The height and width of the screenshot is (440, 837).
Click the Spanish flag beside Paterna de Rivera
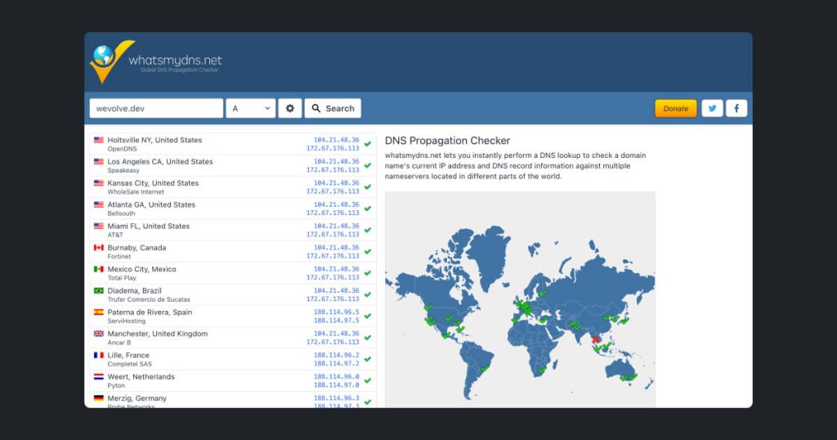pos(99,312)
